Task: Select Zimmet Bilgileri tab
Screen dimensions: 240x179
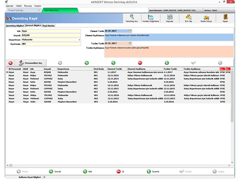Action: coord(33,25)
